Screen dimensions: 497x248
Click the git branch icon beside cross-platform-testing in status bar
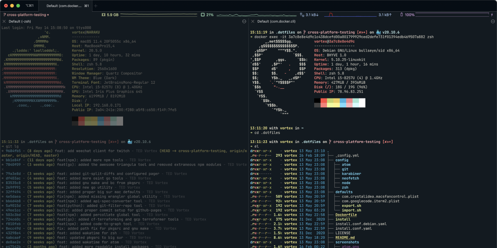(x=4, y=15)
